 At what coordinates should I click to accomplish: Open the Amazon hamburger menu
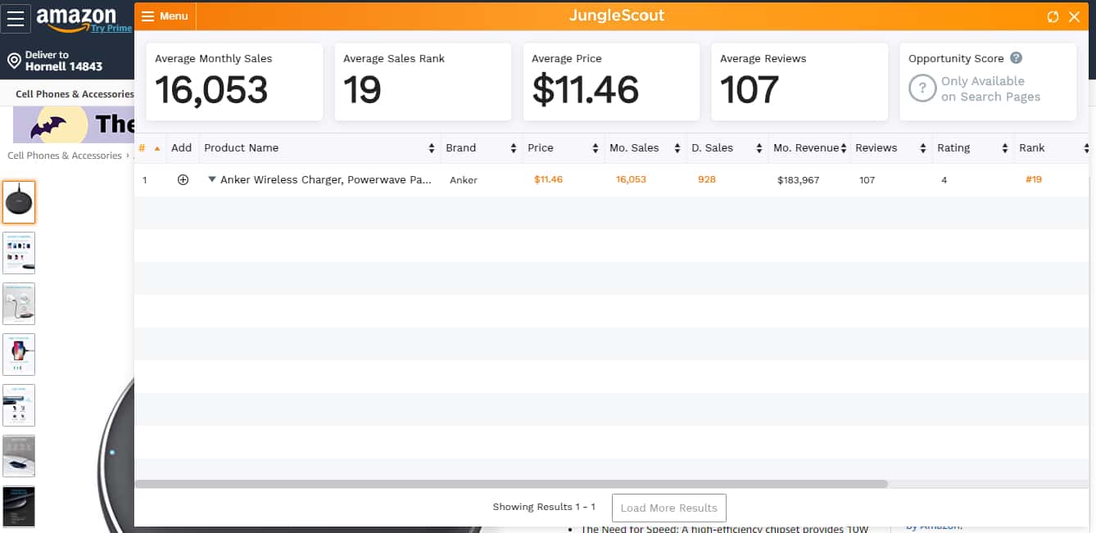16,18
